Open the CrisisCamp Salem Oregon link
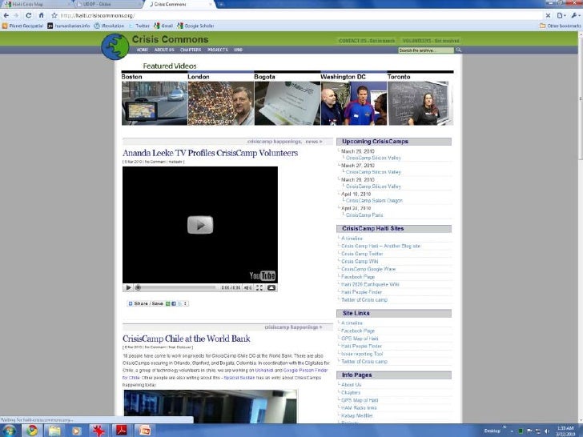Viewport: 583px width, 437px height. 374,201
